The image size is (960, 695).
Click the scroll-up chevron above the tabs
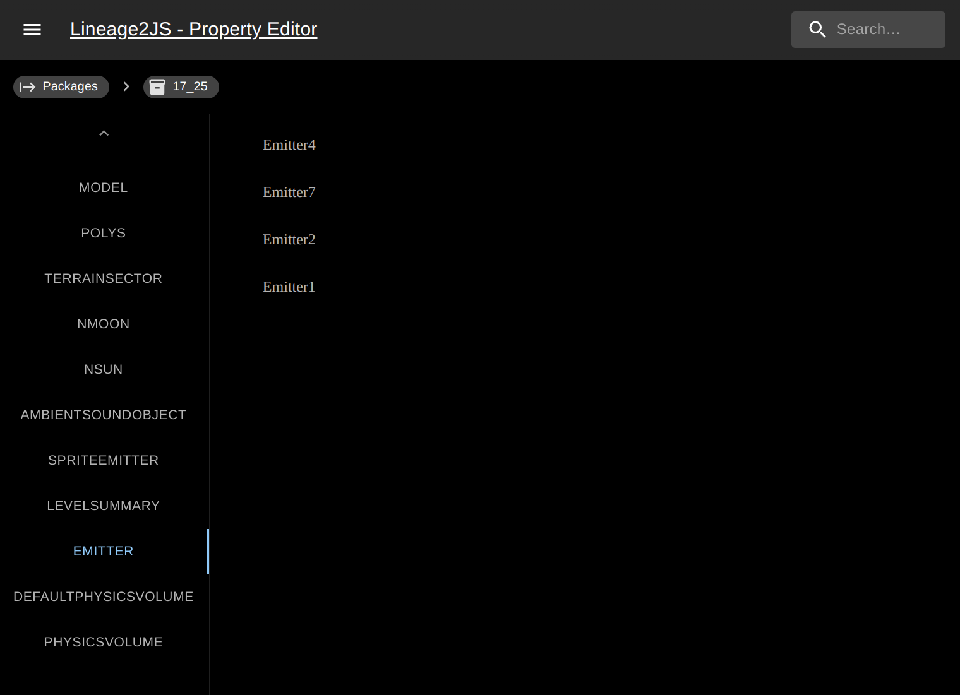[104, 133]
